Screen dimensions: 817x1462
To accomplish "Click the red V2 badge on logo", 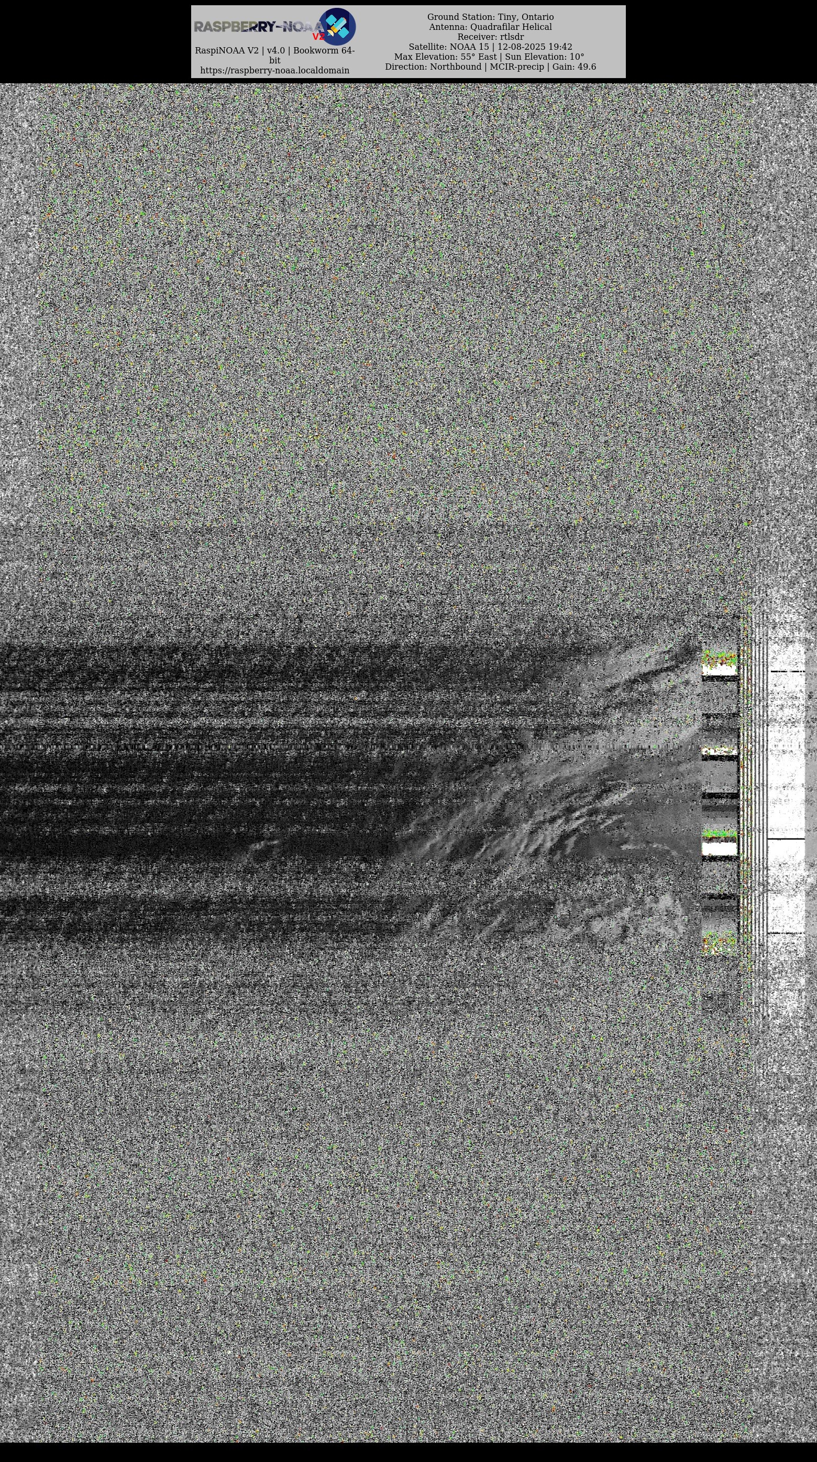I will (x=318, y=37).
